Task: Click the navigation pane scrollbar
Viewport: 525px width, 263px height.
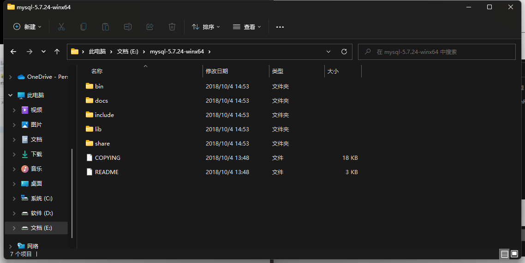Action: click(72, 193)
